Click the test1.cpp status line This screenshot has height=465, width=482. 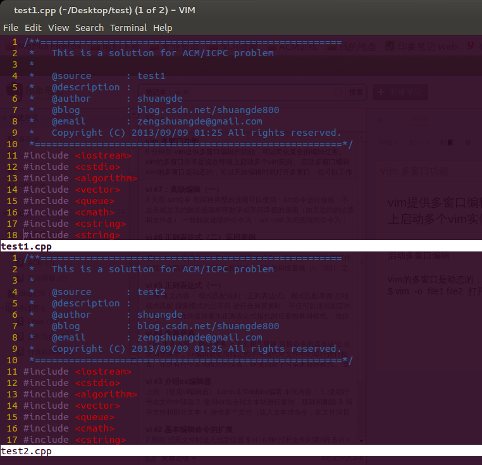tap(241, 246)
